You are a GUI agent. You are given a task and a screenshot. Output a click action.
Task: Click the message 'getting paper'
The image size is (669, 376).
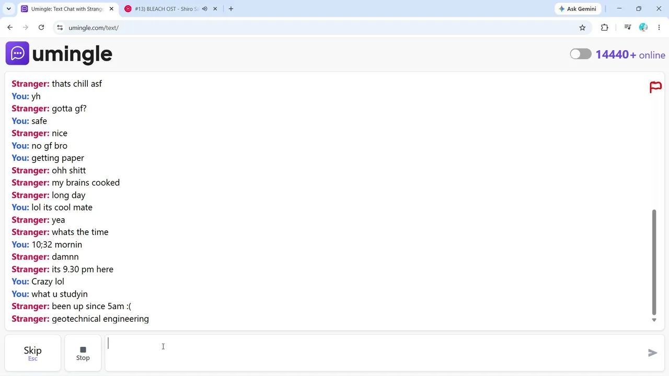tap(57, 158)
